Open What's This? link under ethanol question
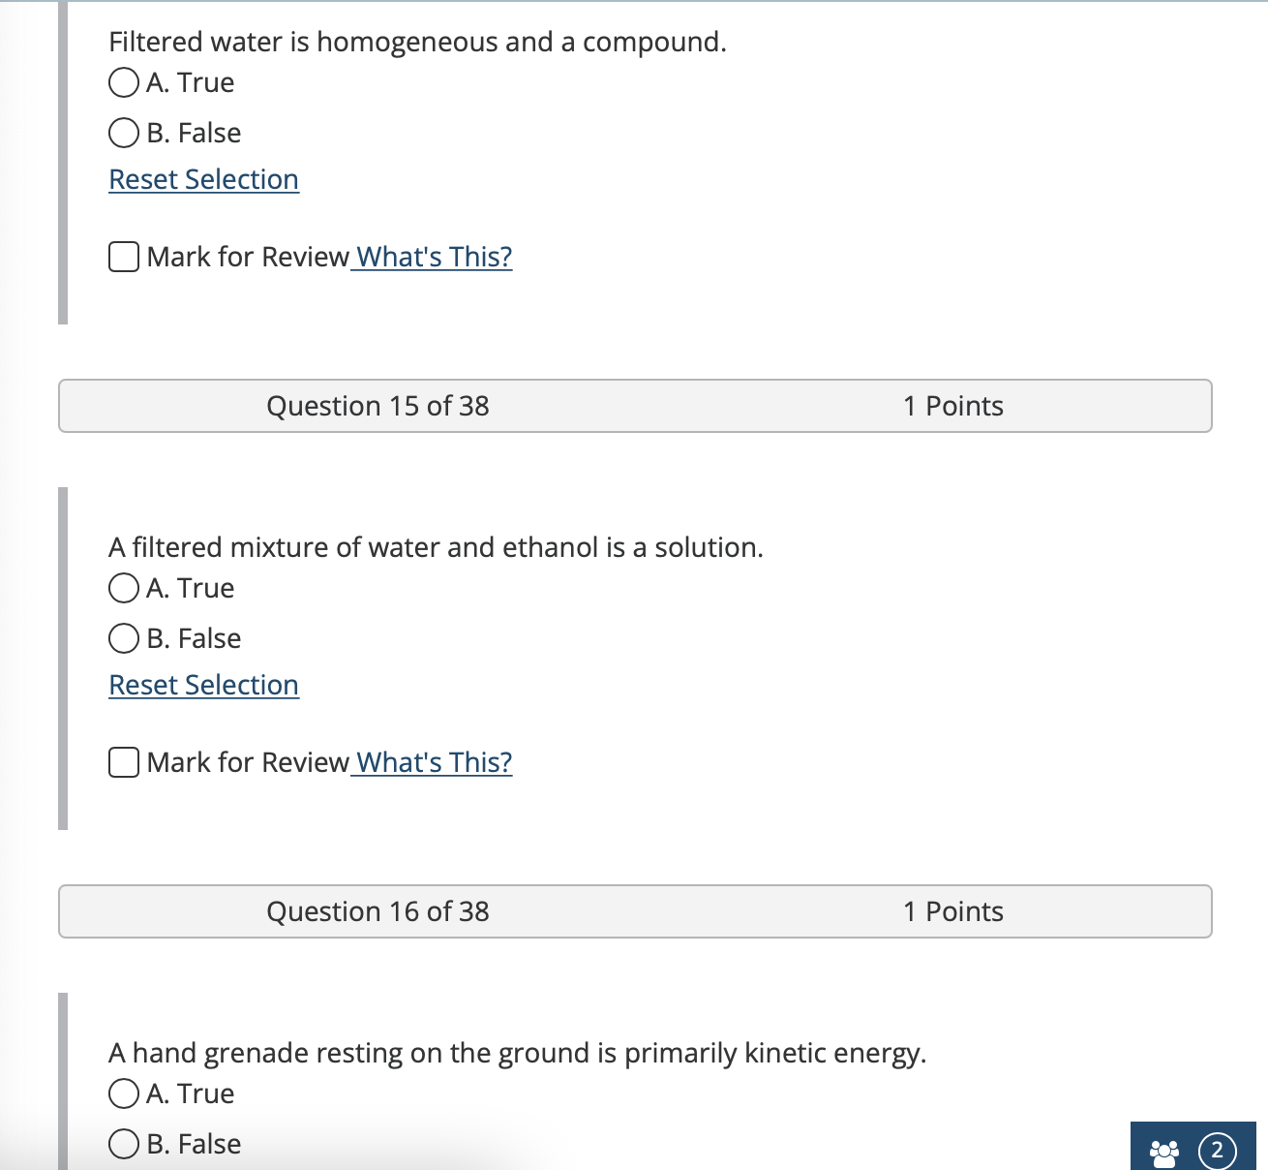Screen dimensions: 1268x1170 click(x=434, y=762)
